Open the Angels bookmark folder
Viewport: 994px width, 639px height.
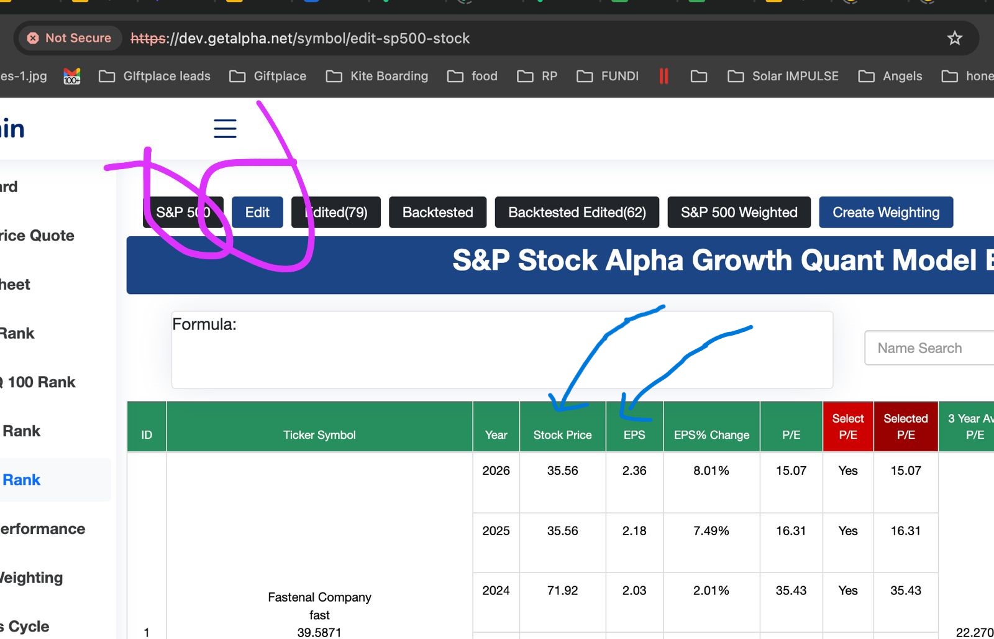pyautogui.click(x=890, y=76)
